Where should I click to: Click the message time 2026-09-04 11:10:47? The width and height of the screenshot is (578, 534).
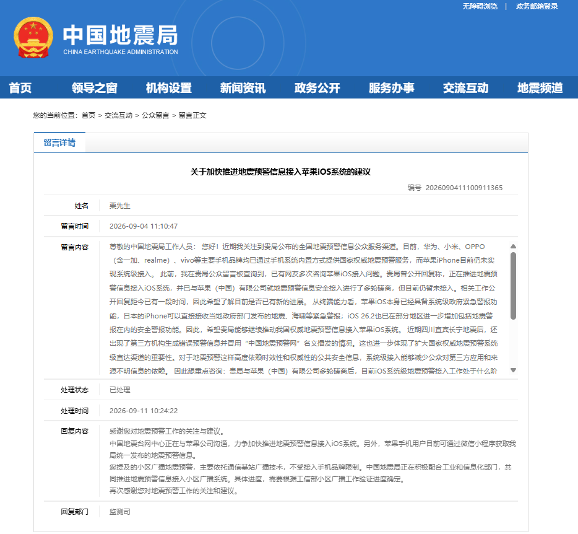pos(144,226)
